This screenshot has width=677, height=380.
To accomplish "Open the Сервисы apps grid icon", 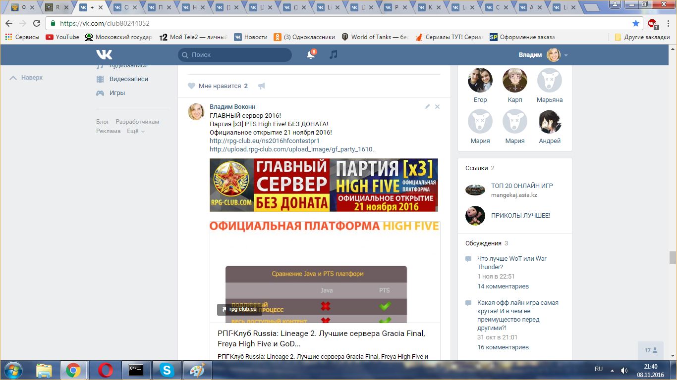I will (8, 37).
